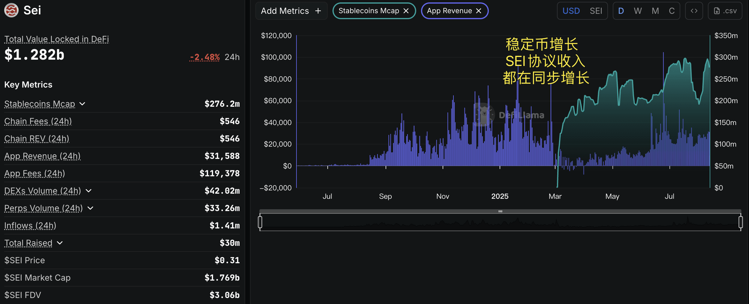Switch denomination to SEI
The width and height of the screenshot is (749, 304).
(x=596, y=11)
